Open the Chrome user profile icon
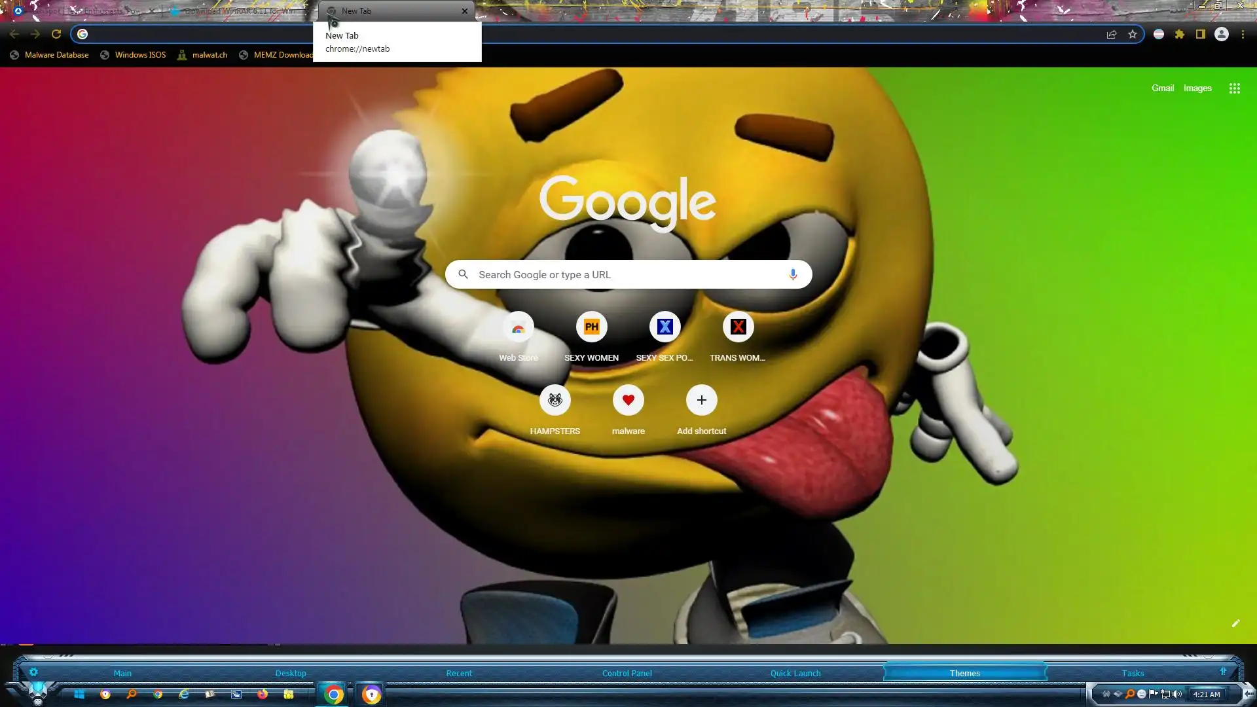Viewport: 1257px width, 707px height. tap(1222, 34)
